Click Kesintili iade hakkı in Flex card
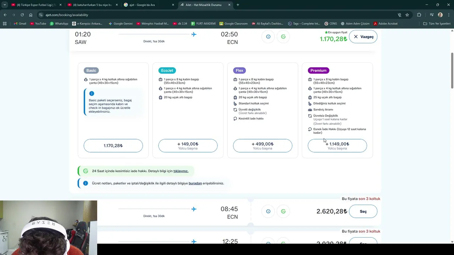454x255 pixels. pyautogui.click(x=251, y=119)
